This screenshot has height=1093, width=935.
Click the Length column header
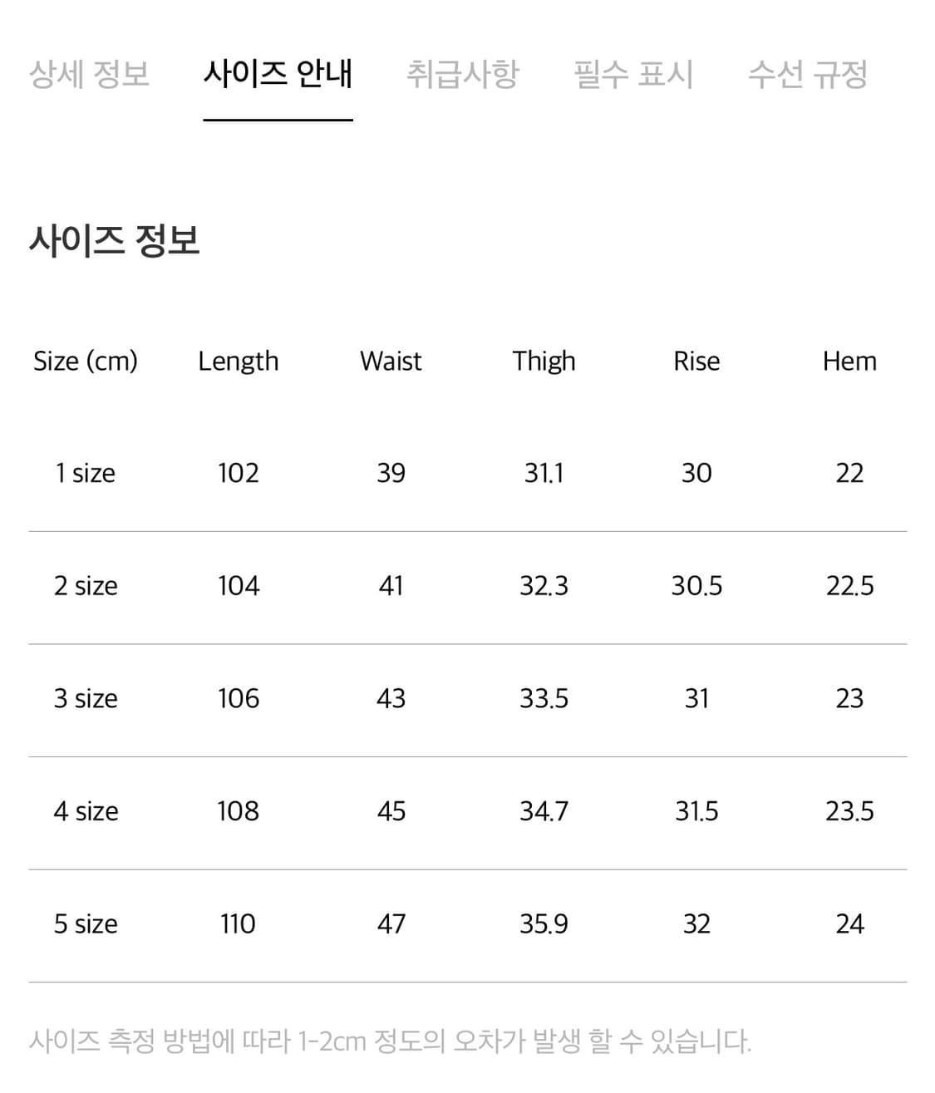tap(239, 361)
